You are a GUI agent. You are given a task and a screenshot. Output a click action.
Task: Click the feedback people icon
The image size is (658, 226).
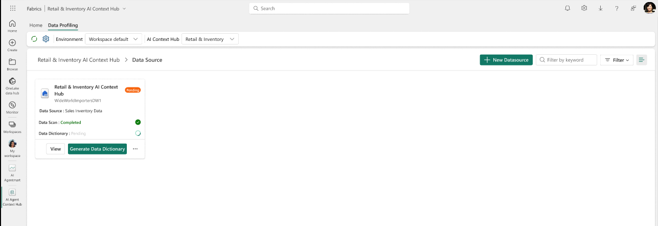point(633,8)
